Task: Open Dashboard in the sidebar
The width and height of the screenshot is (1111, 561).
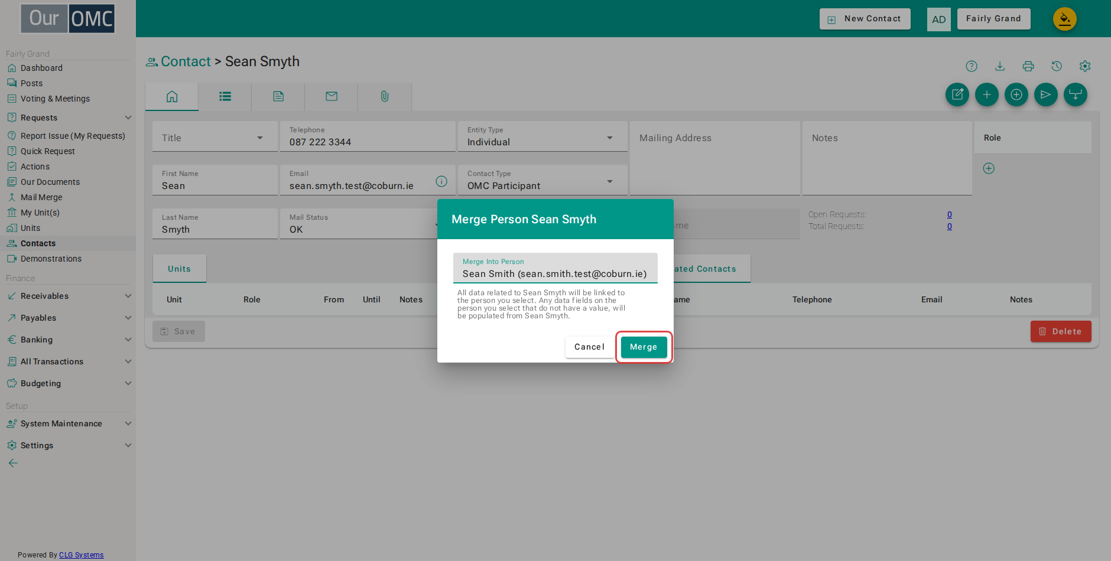Action: (41, 68)
